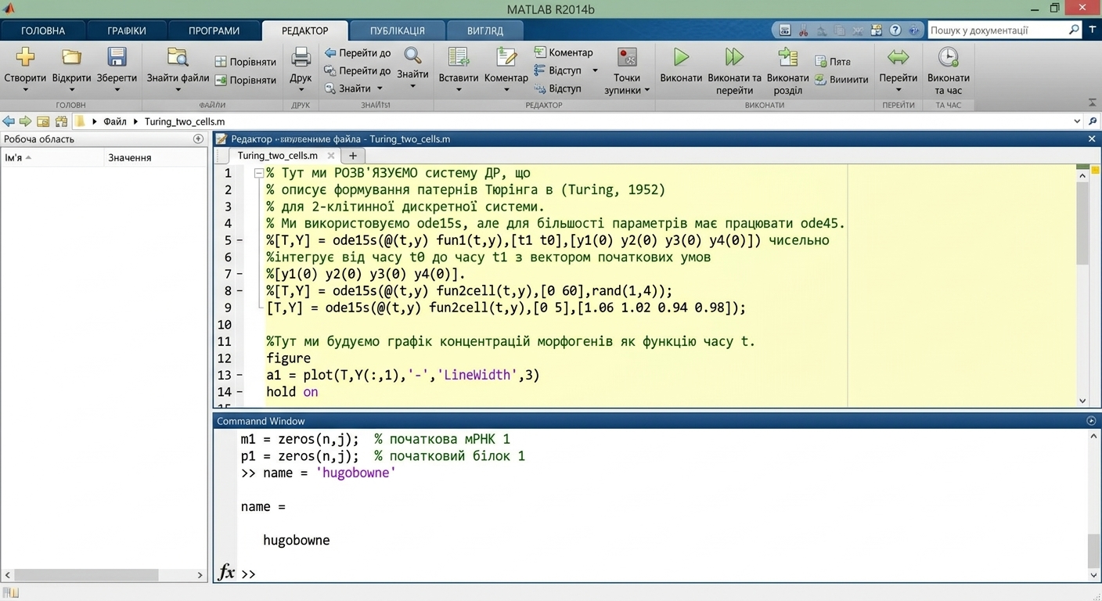
Task: Click the small Коментар item beside the large one
Action: coord(564,52)
